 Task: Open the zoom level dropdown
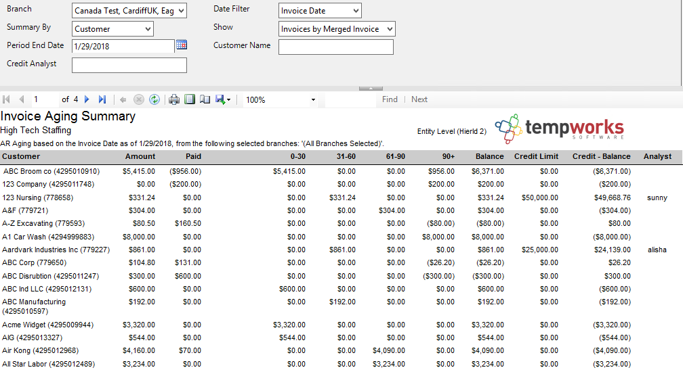313,100
